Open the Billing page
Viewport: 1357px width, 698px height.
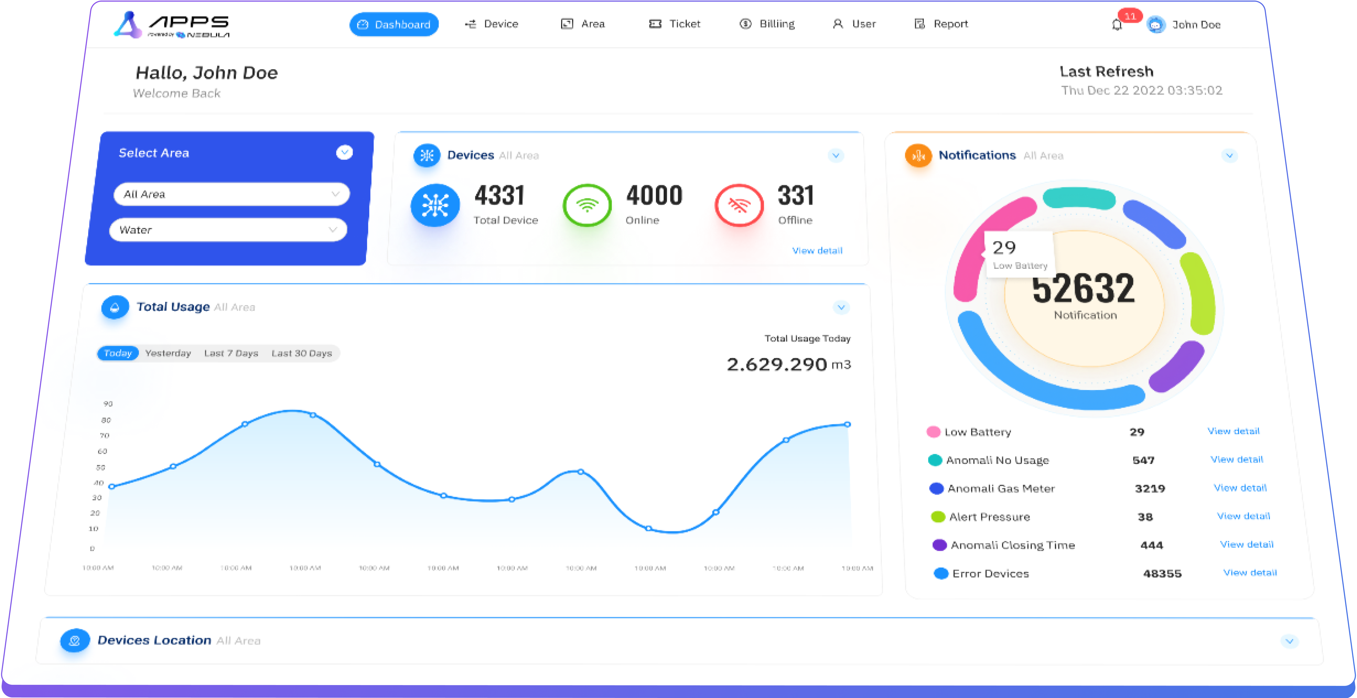767,24
